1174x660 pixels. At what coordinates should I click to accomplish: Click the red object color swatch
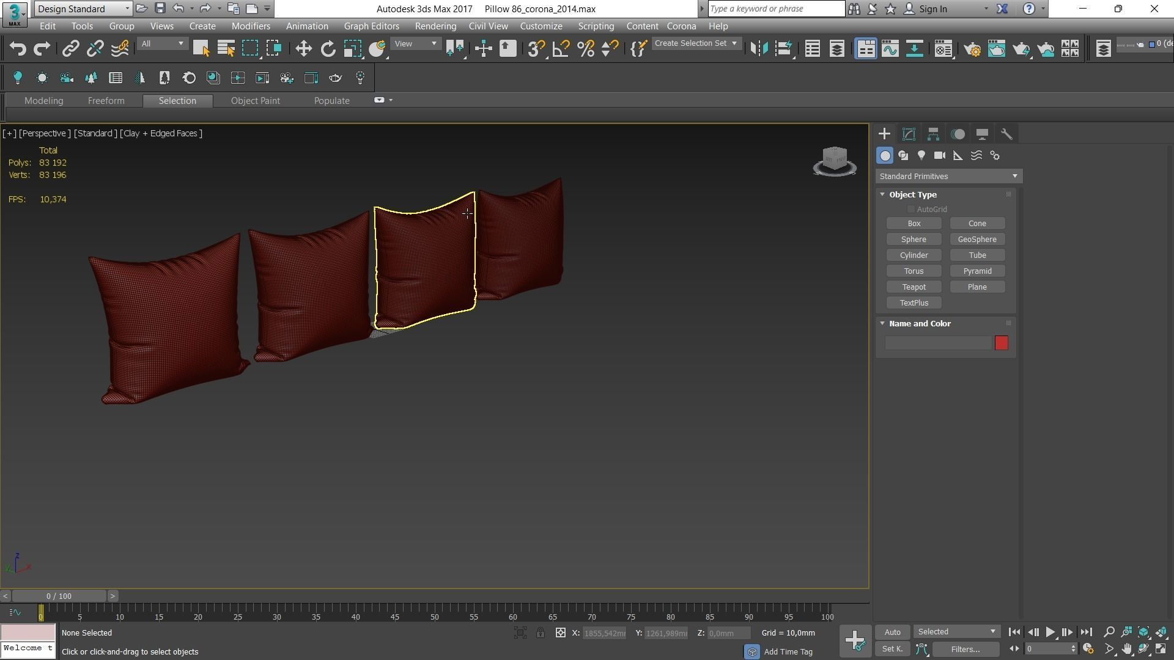(x=1001, y=343)
